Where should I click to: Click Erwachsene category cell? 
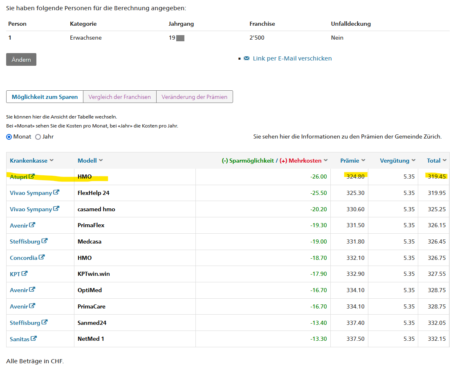click(86, 38)
